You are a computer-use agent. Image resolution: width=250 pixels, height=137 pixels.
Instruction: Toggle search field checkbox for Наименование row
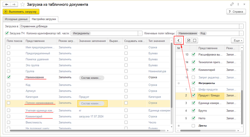click(x=9, y=77)
